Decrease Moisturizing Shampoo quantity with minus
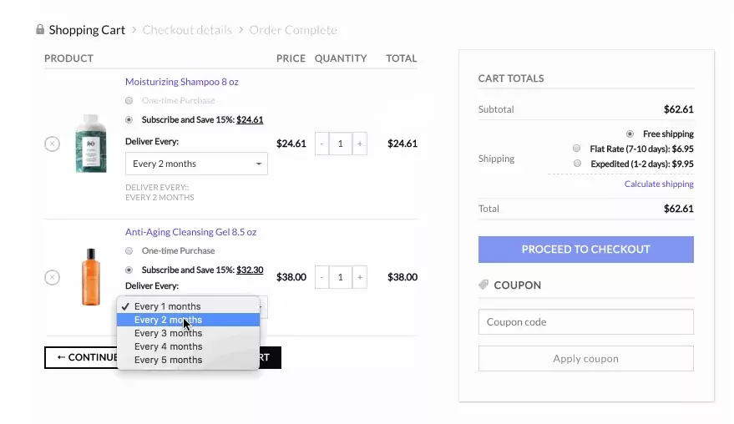The width and height of the screenshot is (734, 424). click(x=321, y=144)
